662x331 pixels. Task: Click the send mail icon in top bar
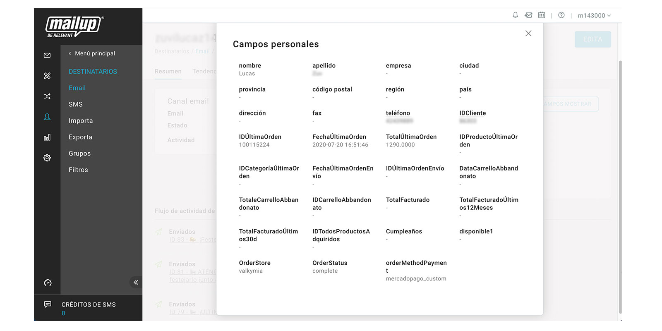[x=528, y=15]
